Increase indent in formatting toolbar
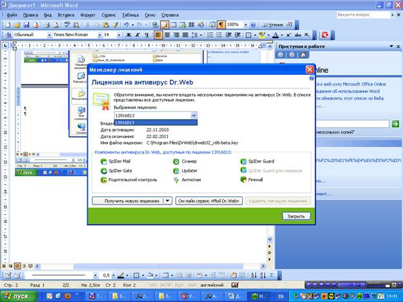The height and width of the screenshot is (302, 403). pos(238,35)
